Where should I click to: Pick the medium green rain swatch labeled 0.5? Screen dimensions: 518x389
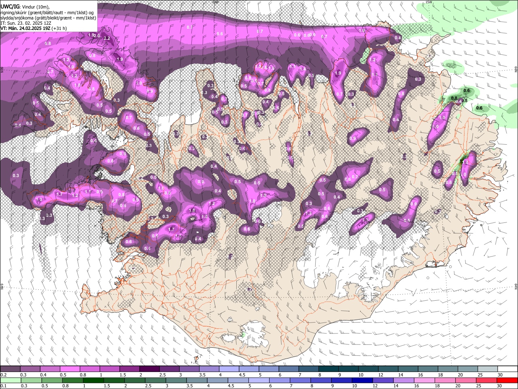click(52, 380)
